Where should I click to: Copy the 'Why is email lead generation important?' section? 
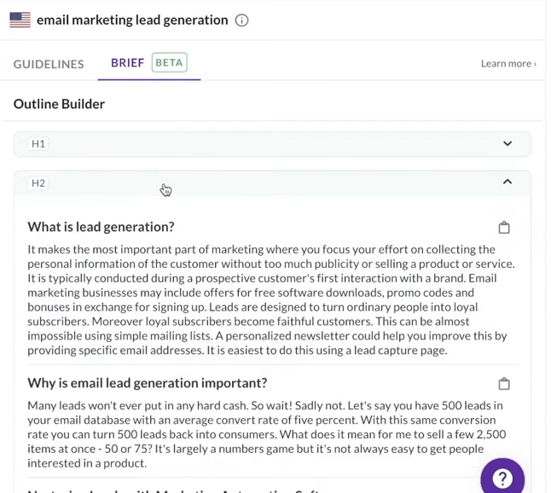504,383
